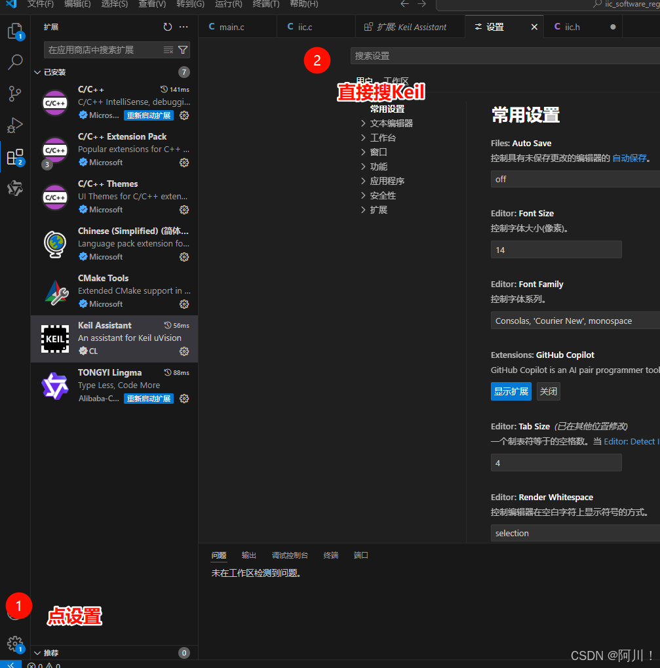The image size is (660, 668).
Task: Expand 工作台 settings category
Action: (363, 138)
